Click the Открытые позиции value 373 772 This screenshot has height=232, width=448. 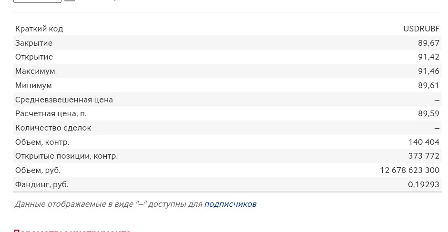[424, 156]
